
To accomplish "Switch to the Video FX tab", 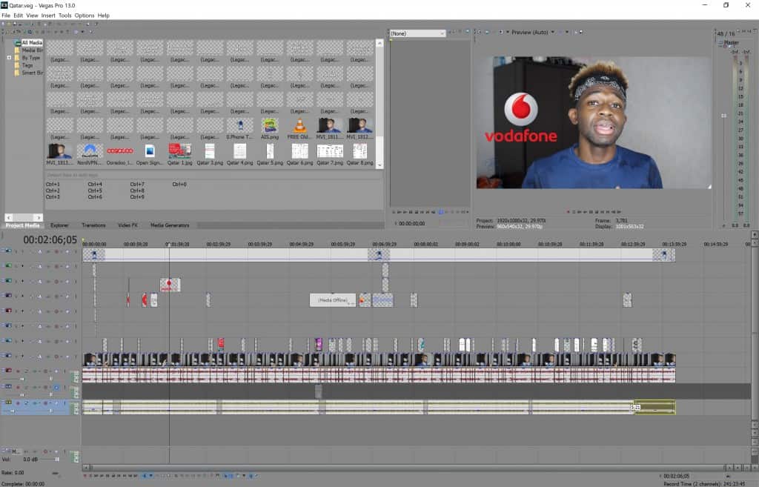I will click(x=127, y=225).
